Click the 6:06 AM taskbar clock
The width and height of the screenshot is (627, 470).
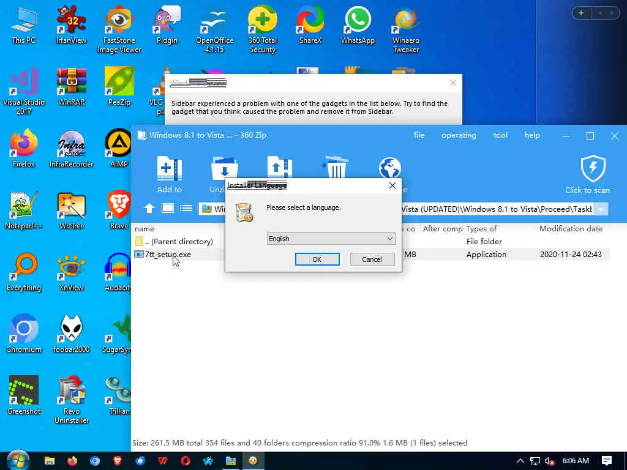coord(576,461)
